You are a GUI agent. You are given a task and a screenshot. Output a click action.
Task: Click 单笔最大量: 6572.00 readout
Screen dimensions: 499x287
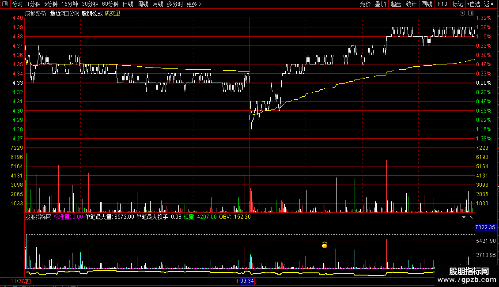[110, 217]
